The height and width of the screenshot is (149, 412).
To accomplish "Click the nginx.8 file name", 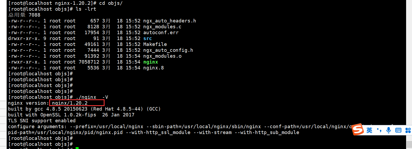I will point(153,68).
